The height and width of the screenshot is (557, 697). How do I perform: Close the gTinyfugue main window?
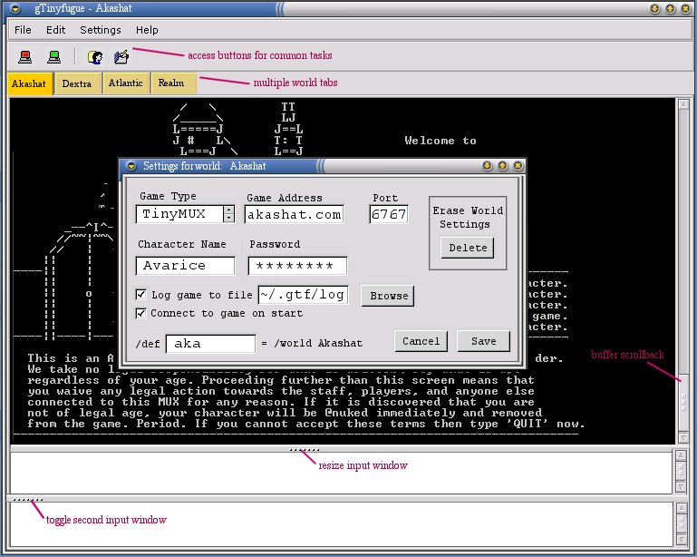[685, 8]
